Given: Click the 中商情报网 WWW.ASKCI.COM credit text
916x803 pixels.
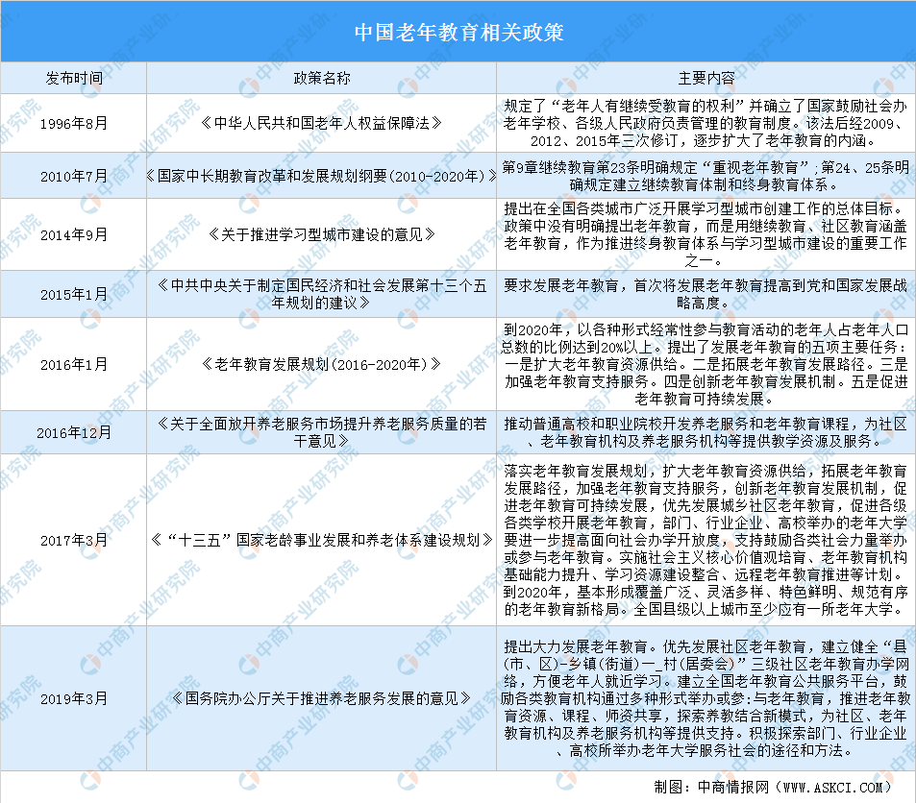Looking at the screenshot, I should coord(772,788).
